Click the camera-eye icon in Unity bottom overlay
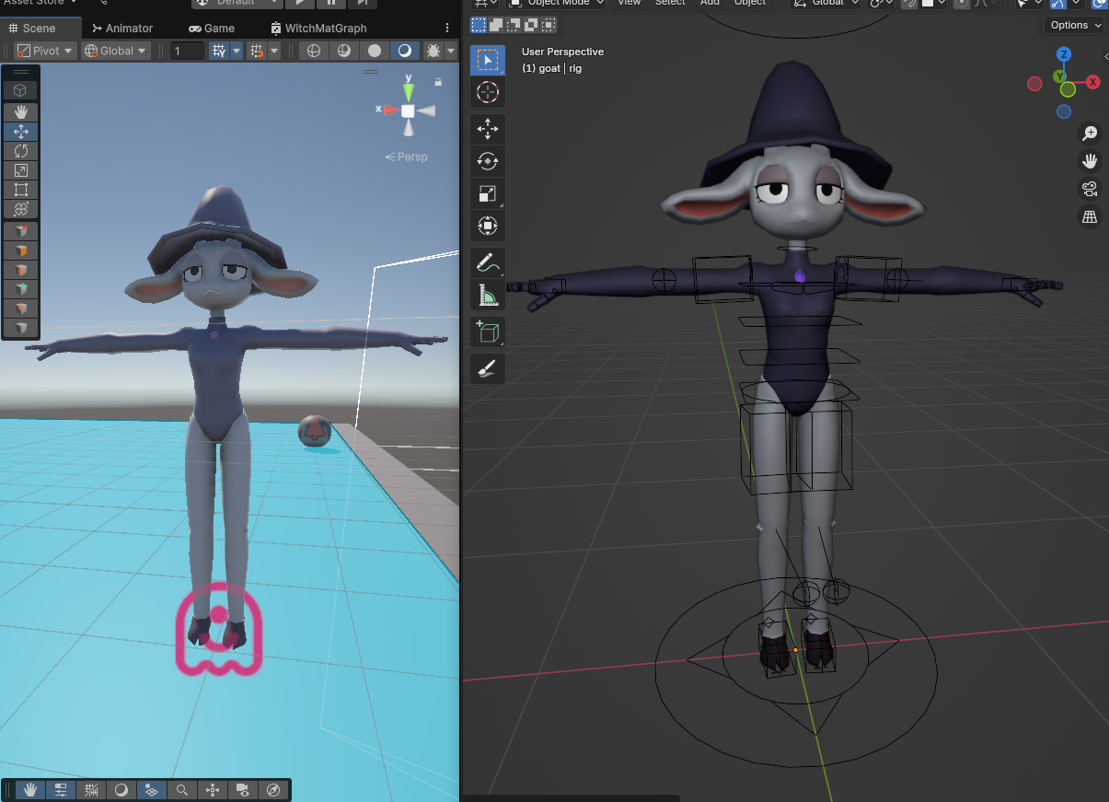The image size is (1109, 802). click(243, 790)
